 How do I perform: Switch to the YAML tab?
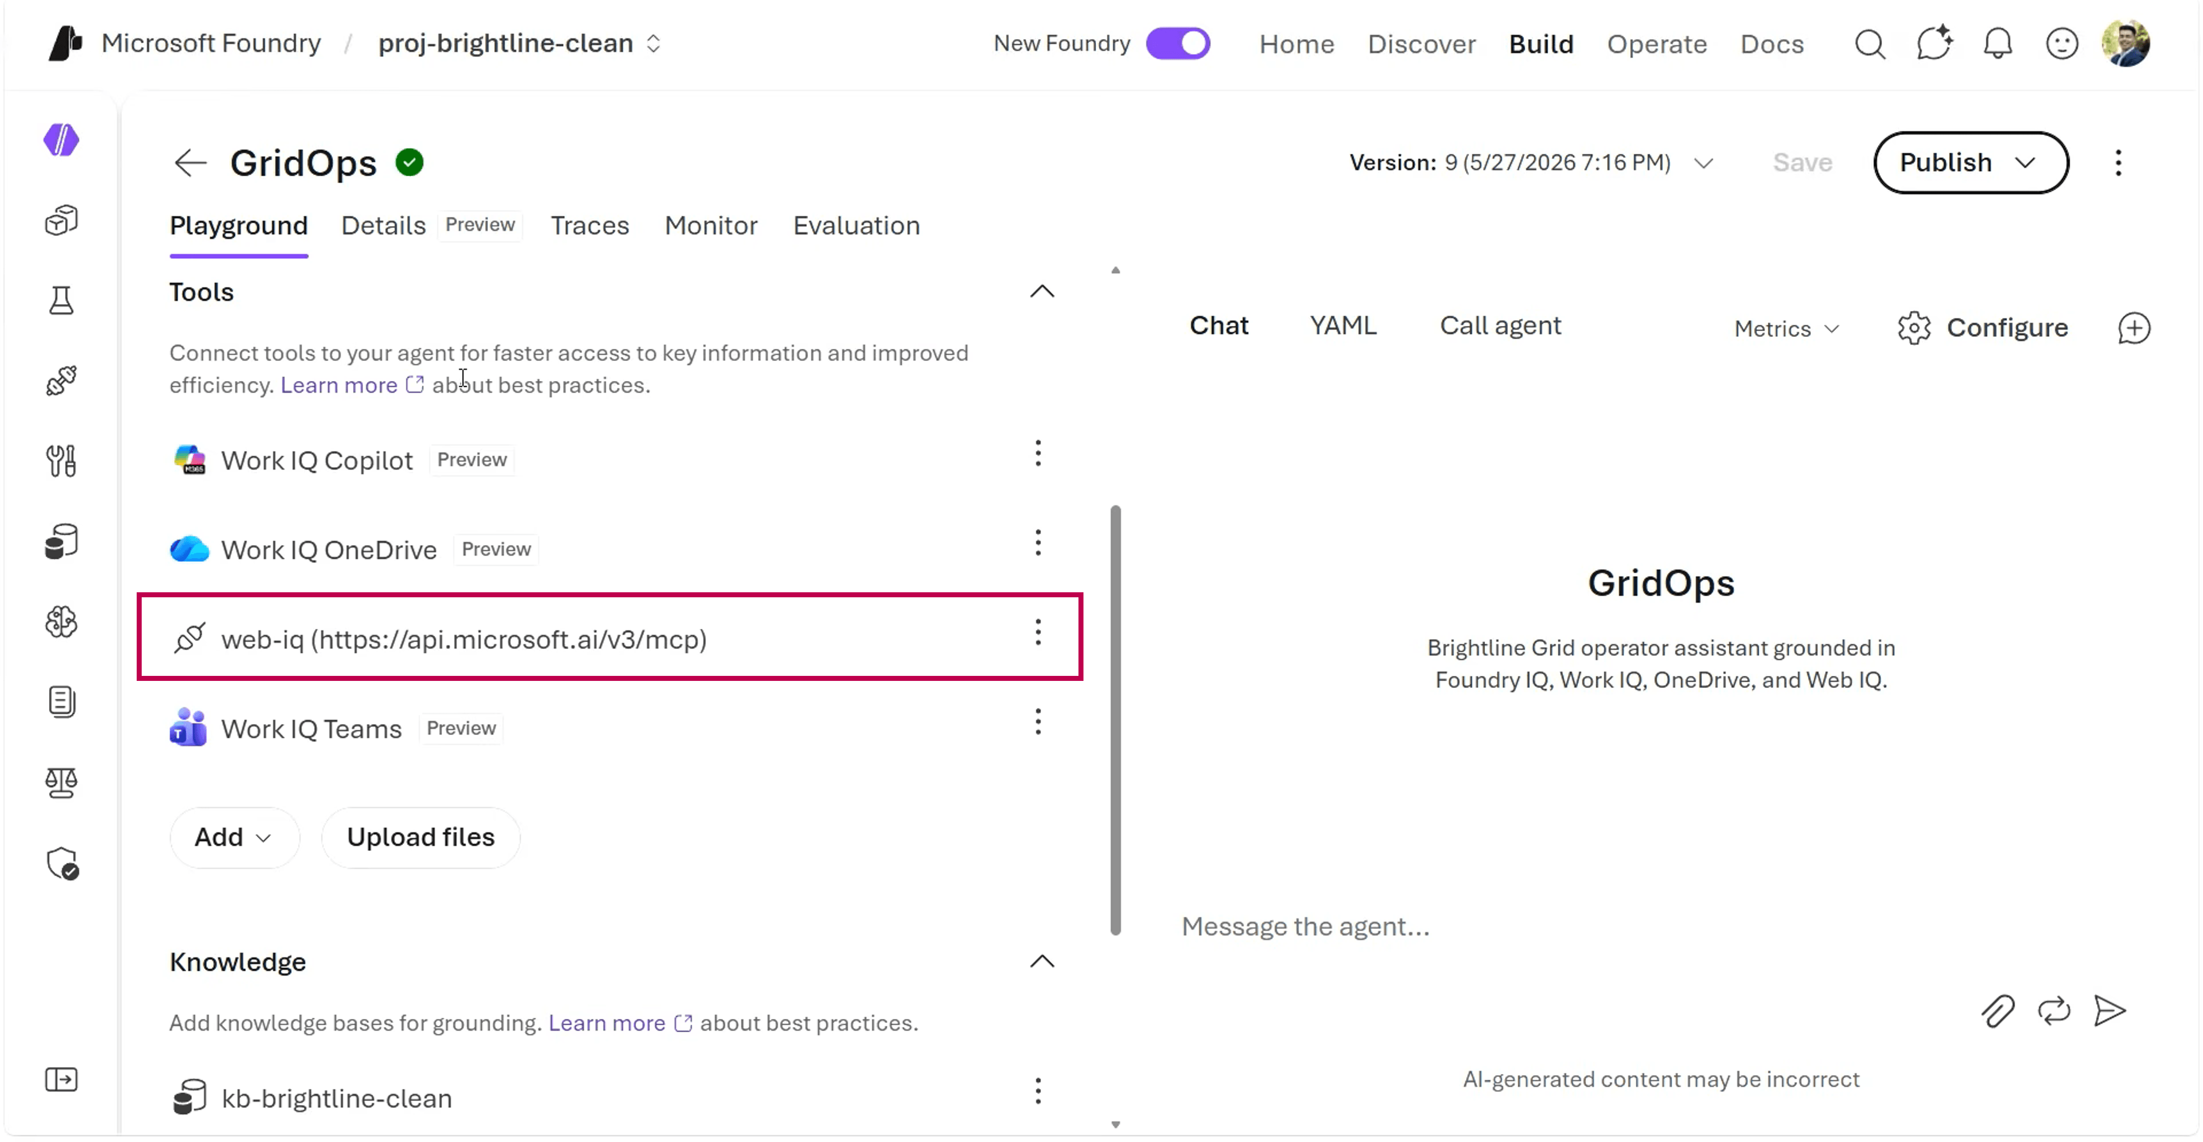pyautogui.click(x=1343, y=326)
